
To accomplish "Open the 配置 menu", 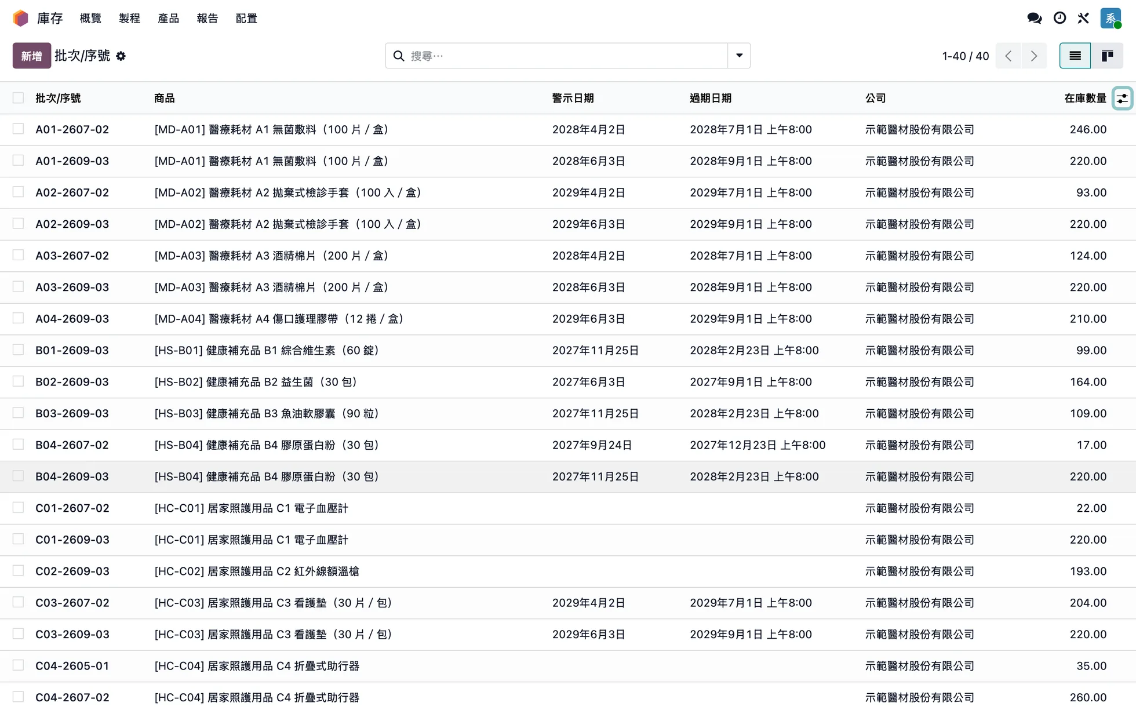I will pyautogui.click(x=246, y=18).
